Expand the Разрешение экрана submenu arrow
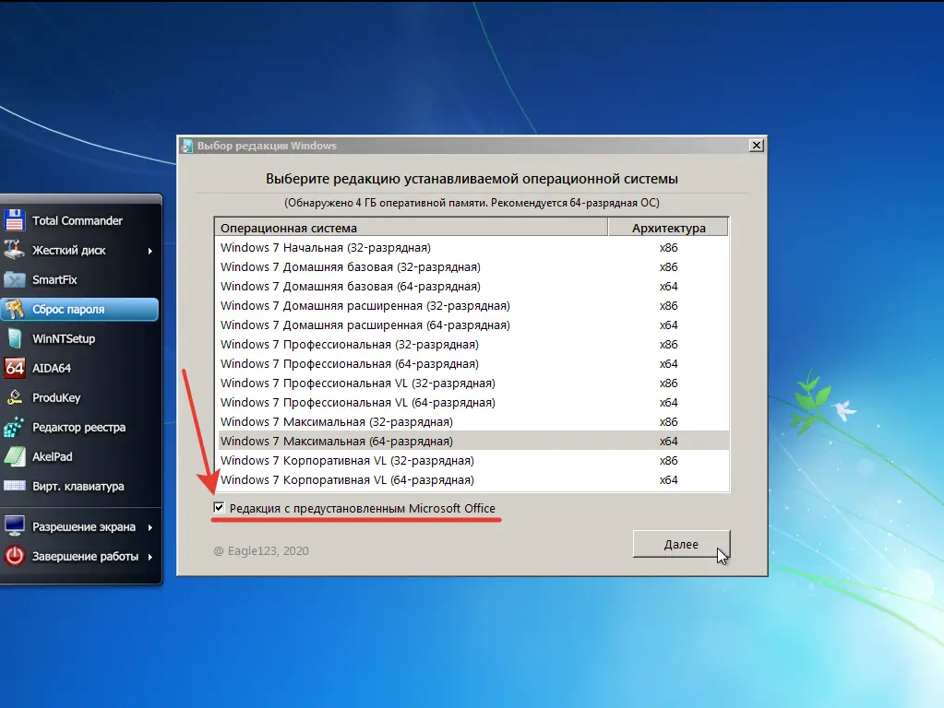 point(149,527)
